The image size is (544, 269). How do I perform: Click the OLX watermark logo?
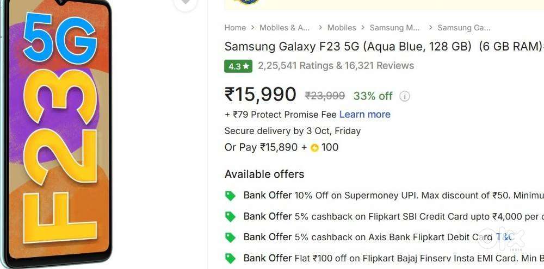coord(516,239)
